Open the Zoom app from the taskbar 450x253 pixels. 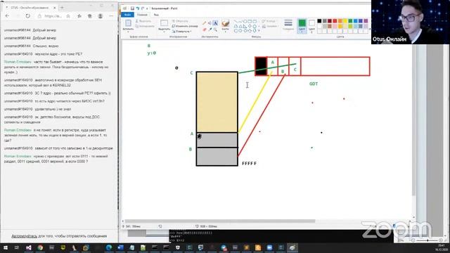coord(269,247)
